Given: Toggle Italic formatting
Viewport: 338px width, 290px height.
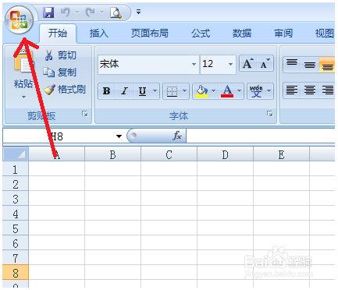Looking at the screenshot, I should click(x=124, y=91).
